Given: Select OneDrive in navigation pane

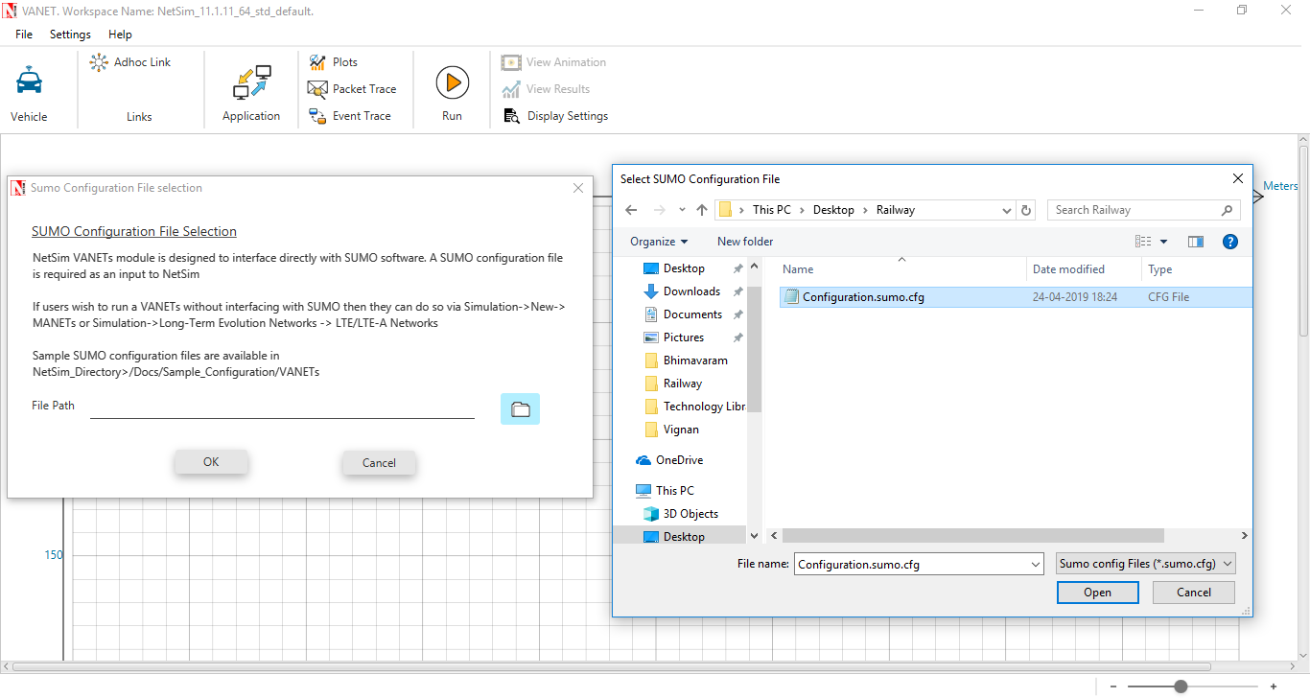Looking at the screenshot, I should tap(670, 460).
